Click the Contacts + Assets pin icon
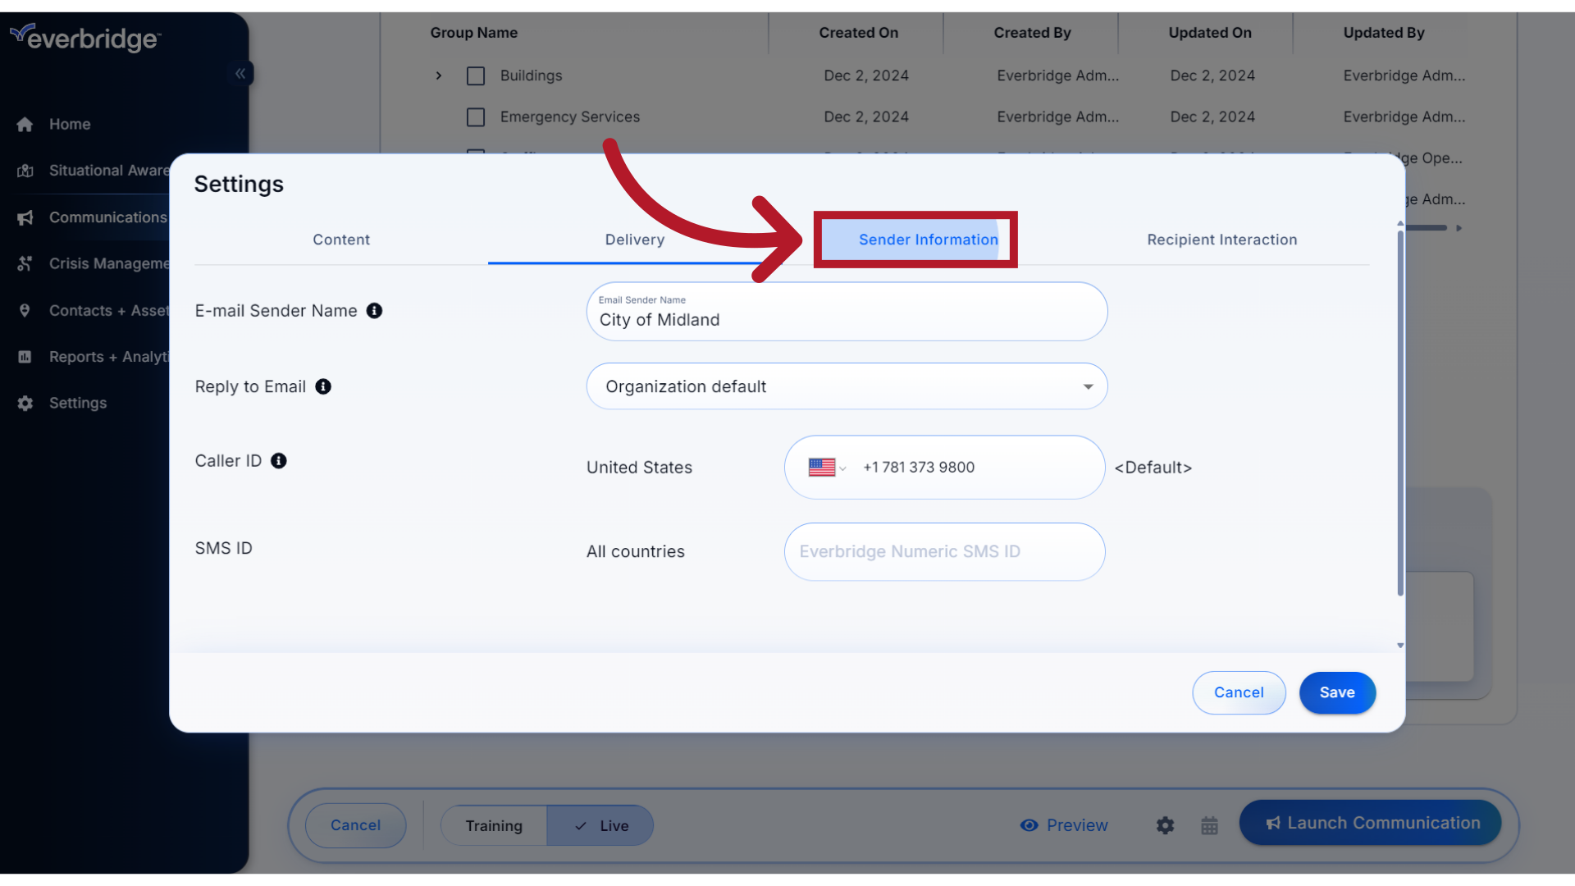Screen dimensions: 1575x886 (25, 311)
